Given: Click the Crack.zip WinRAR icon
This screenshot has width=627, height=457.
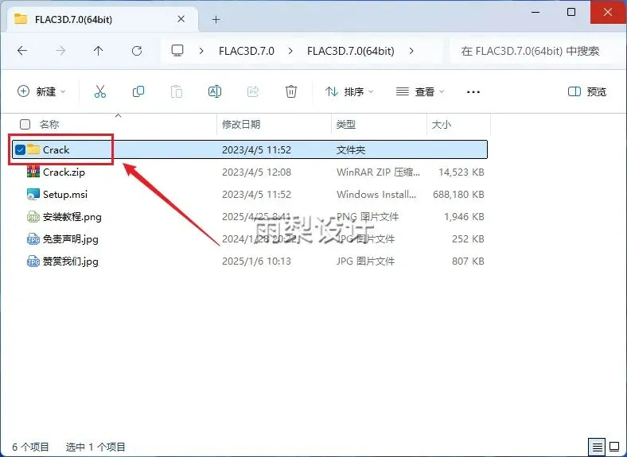Looking at the screenshot, I should (33, 172).
